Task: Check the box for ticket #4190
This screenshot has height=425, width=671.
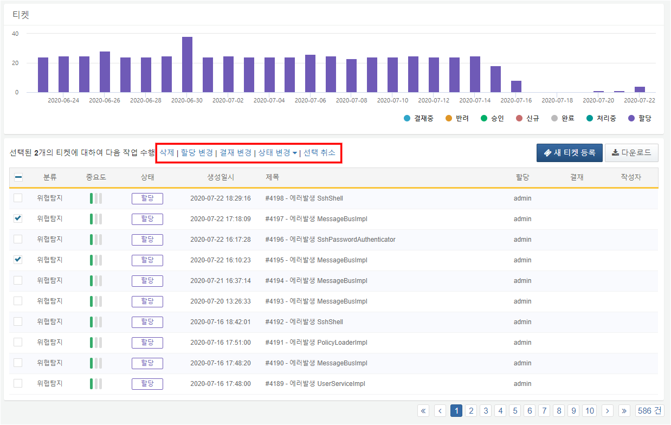Action: tap(18, 363)
